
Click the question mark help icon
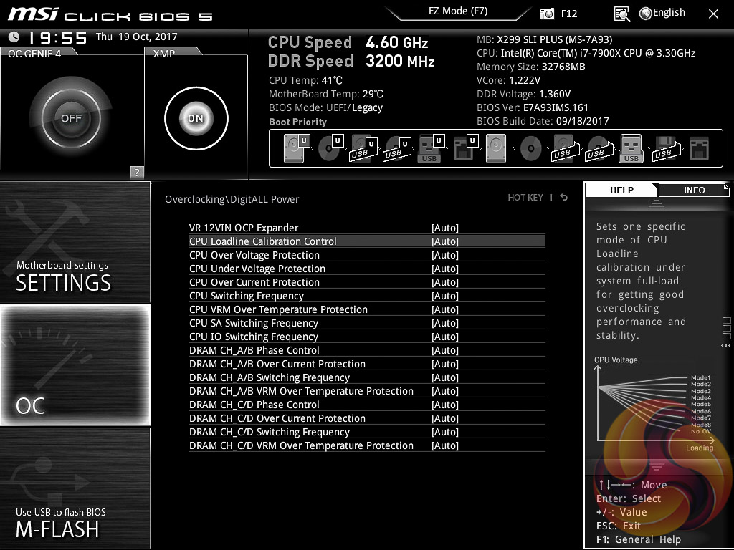[x=137, y=172]
